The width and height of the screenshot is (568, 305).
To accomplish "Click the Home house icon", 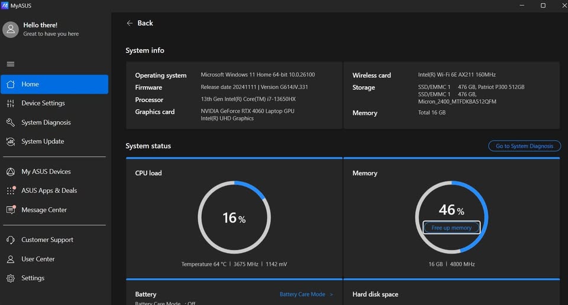I will click(x=11, y=84).
